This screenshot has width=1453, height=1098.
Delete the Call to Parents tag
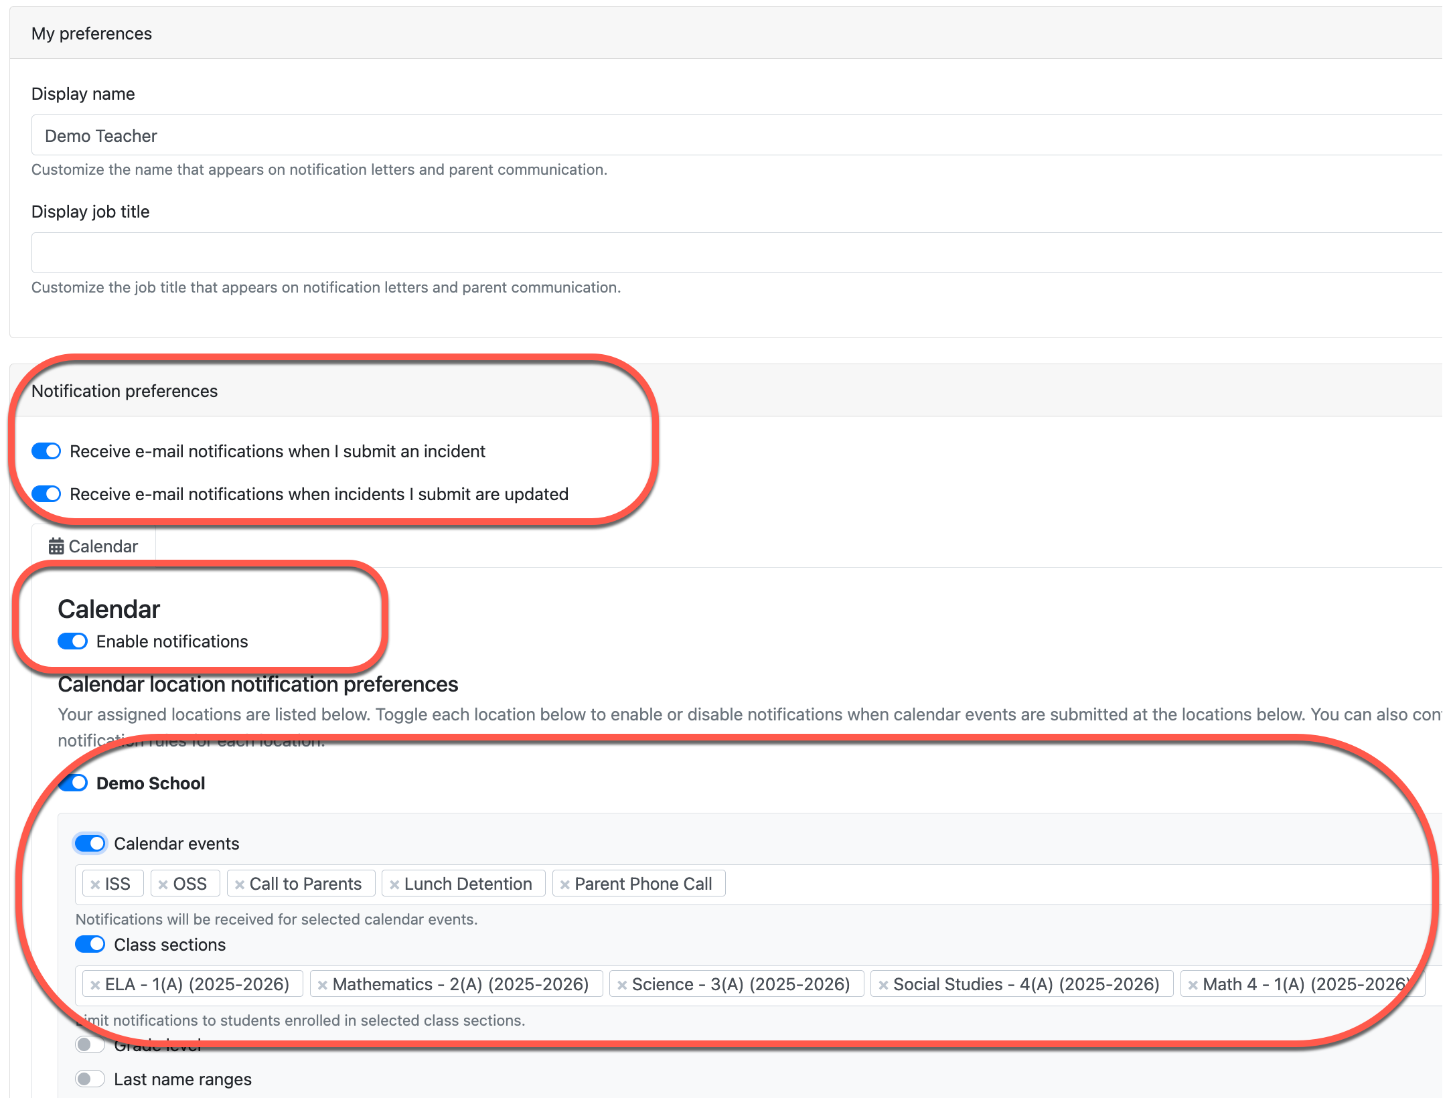coord(239,884)
